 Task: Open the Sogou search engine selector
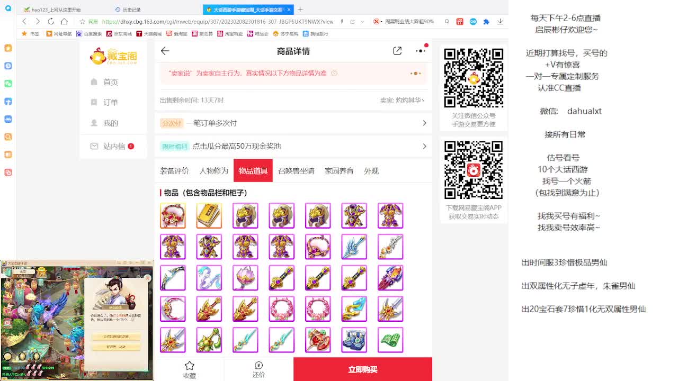coord(377,22)
